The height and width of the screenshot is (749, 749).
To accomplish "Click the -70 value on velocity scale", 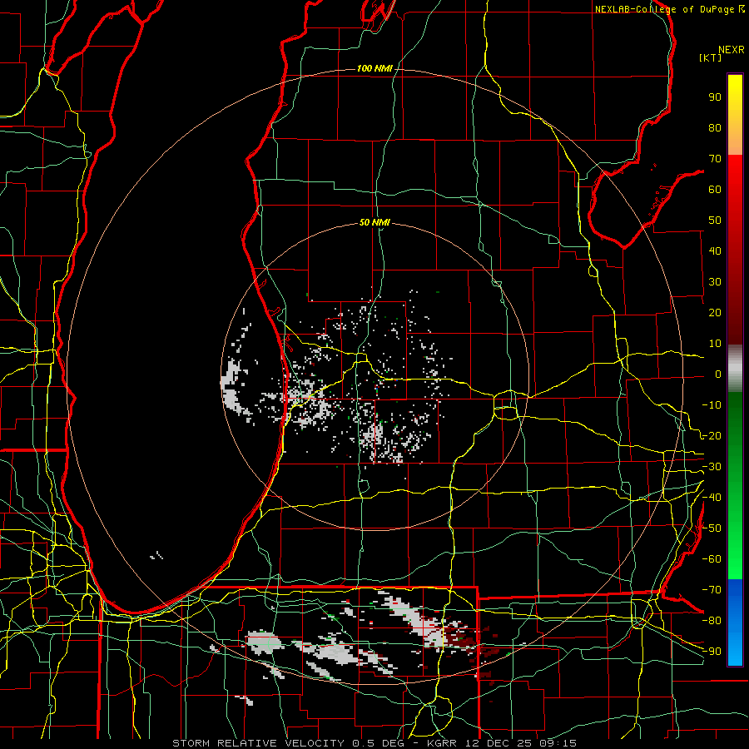I will 712,589.
